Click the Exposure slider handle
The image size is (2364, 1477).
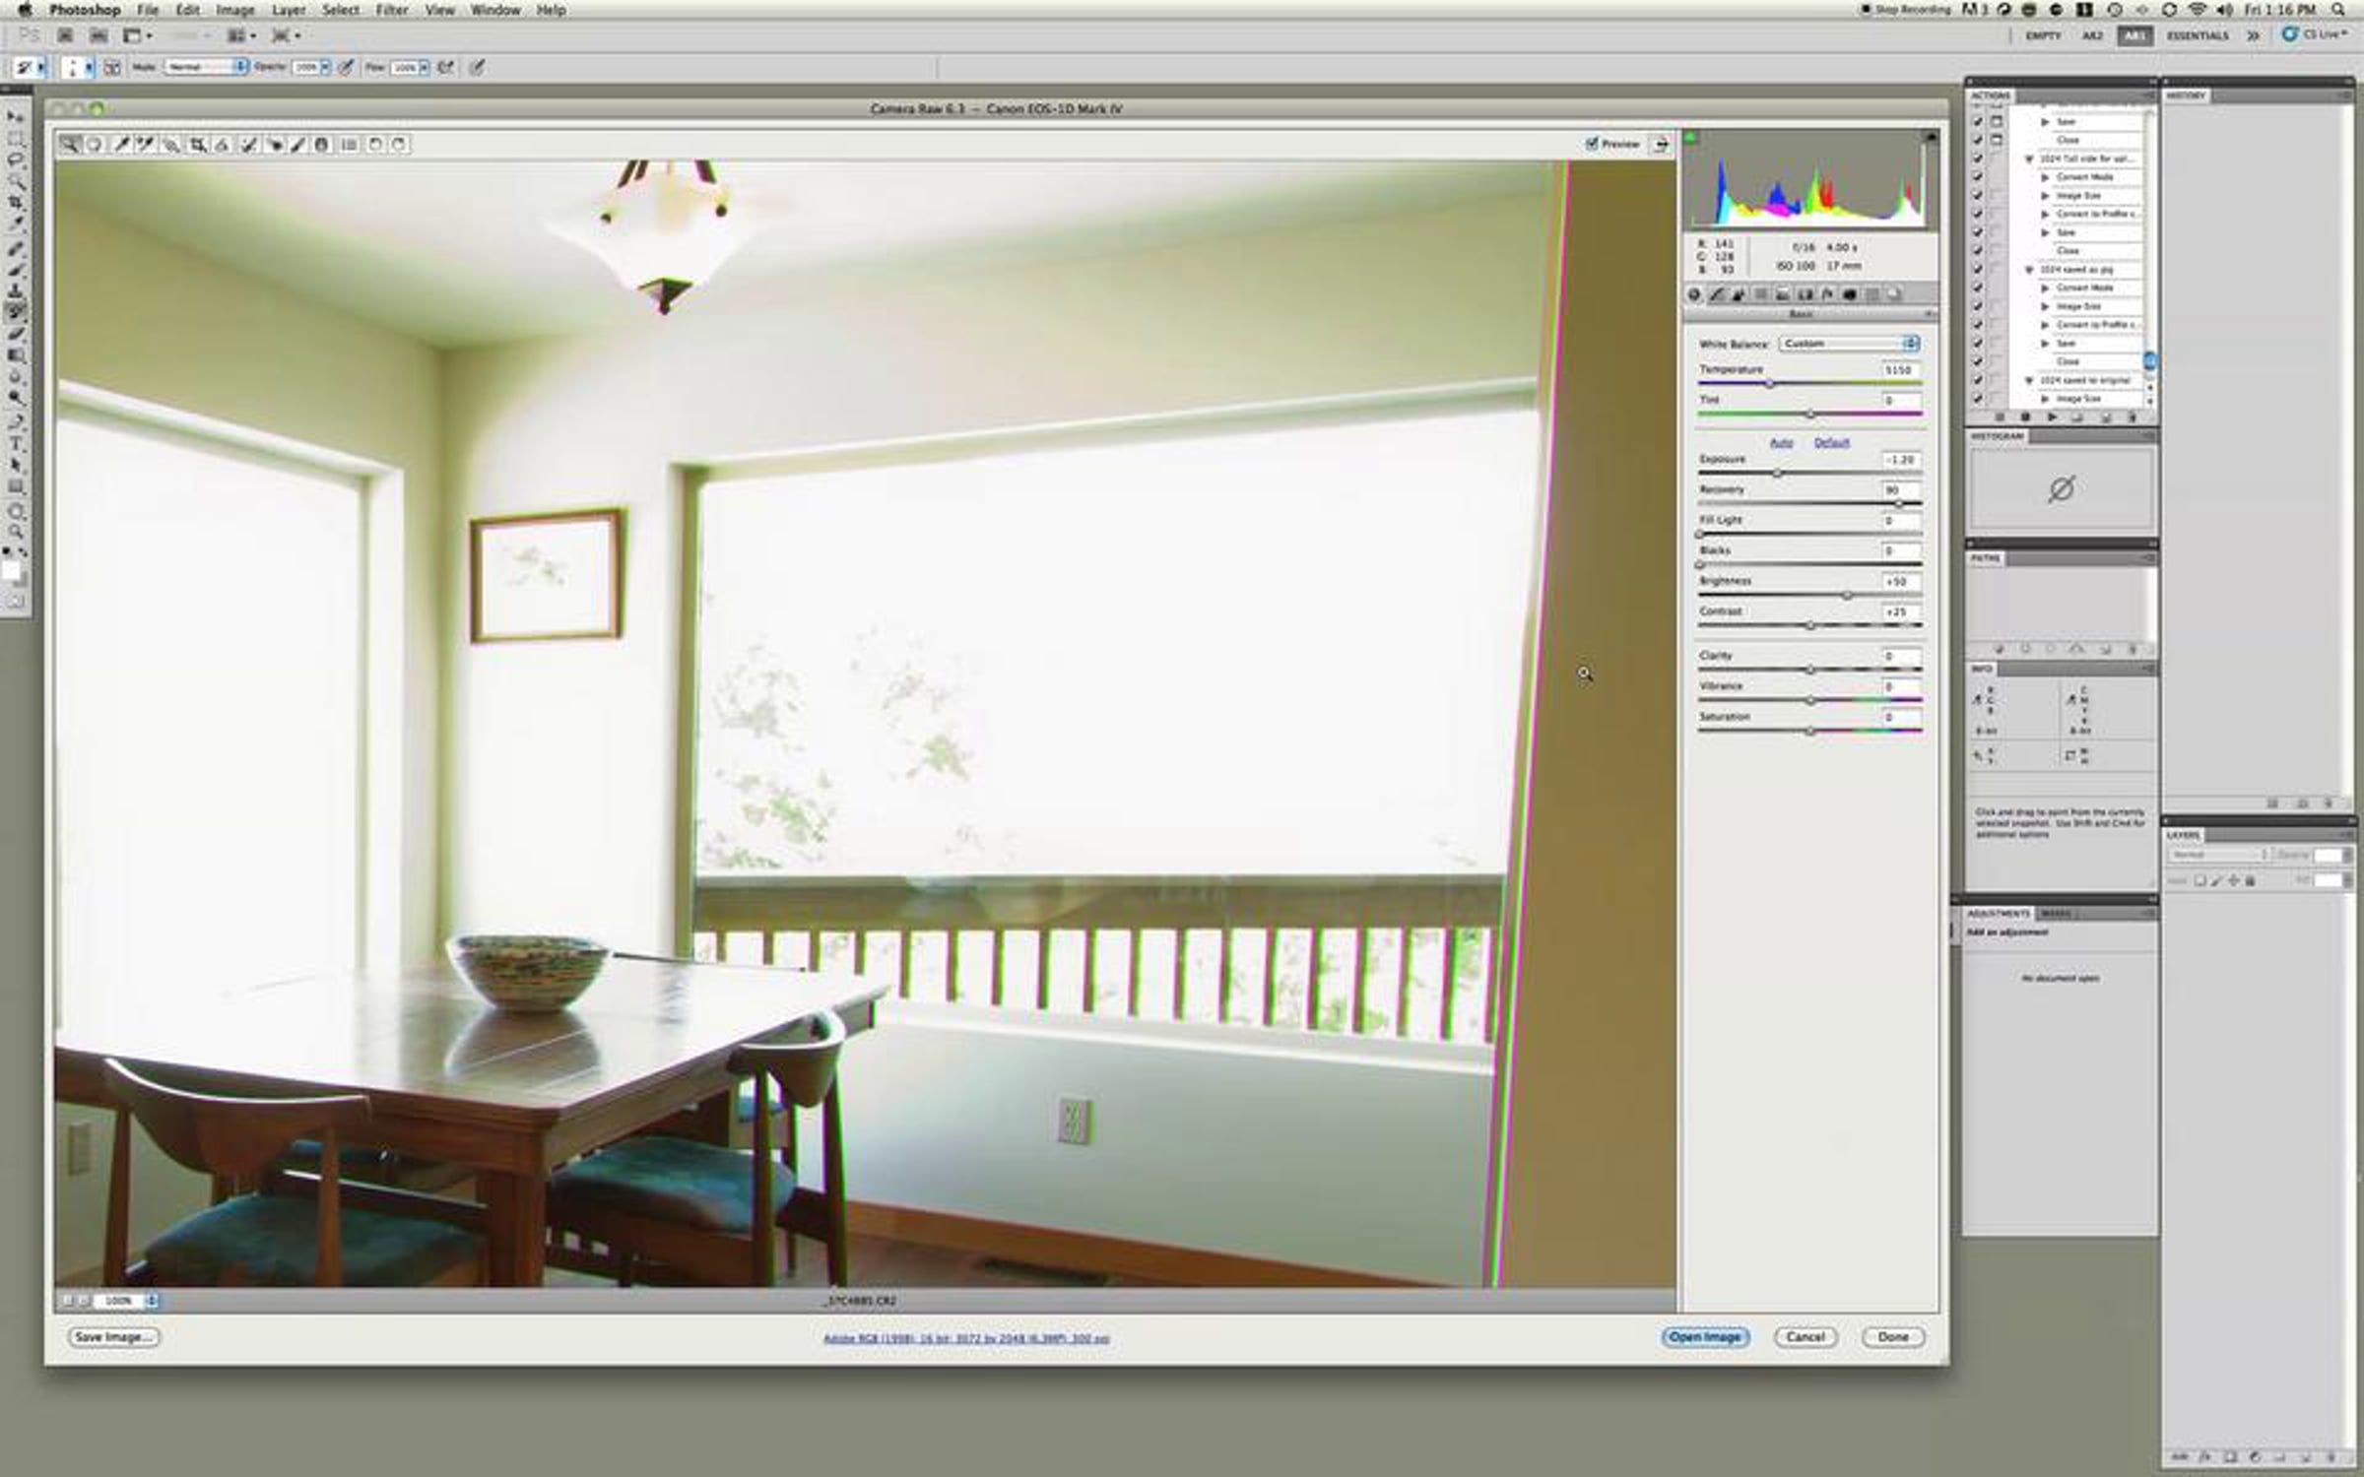1778,474
